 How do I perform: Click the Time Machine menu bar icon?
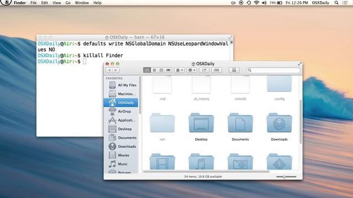click(249, 3)
